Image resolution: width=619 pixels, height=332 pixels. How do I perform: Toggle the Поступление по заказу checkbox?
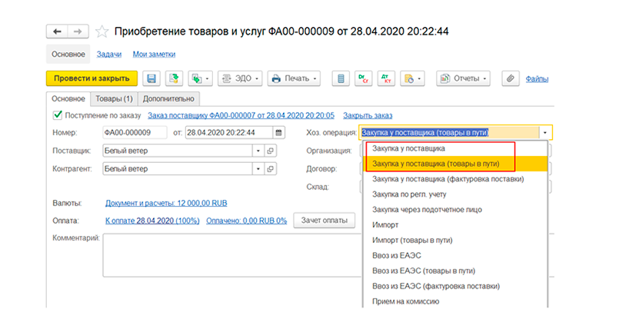tap(58, 115)
